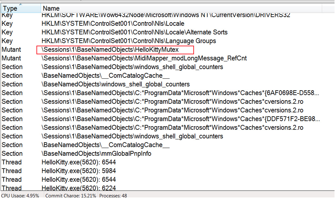Select the Language Groups key handle
This screenshot has width=335, height=199.
click(128, 41)
